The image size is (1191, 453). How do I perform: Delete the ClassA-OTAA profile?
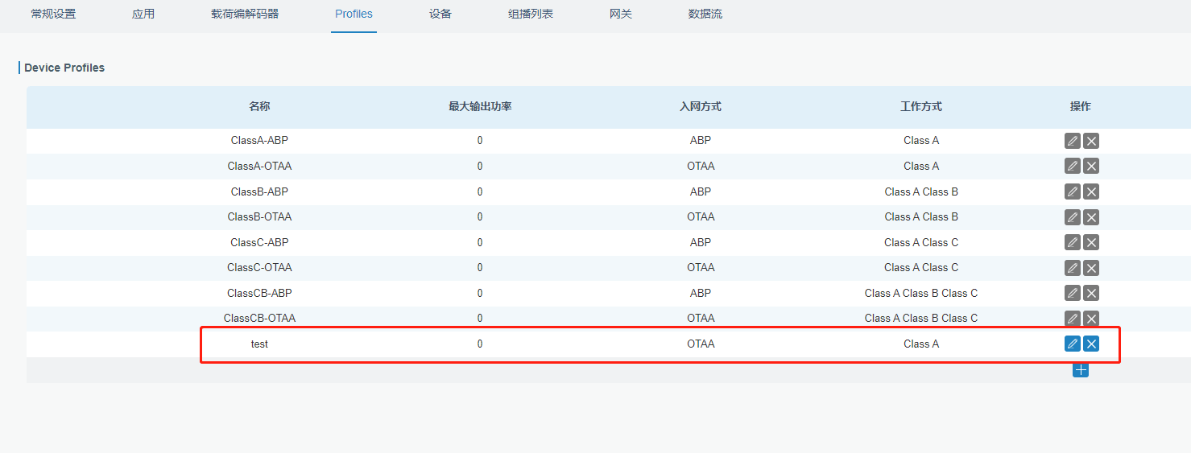[x=1091, y=167]
